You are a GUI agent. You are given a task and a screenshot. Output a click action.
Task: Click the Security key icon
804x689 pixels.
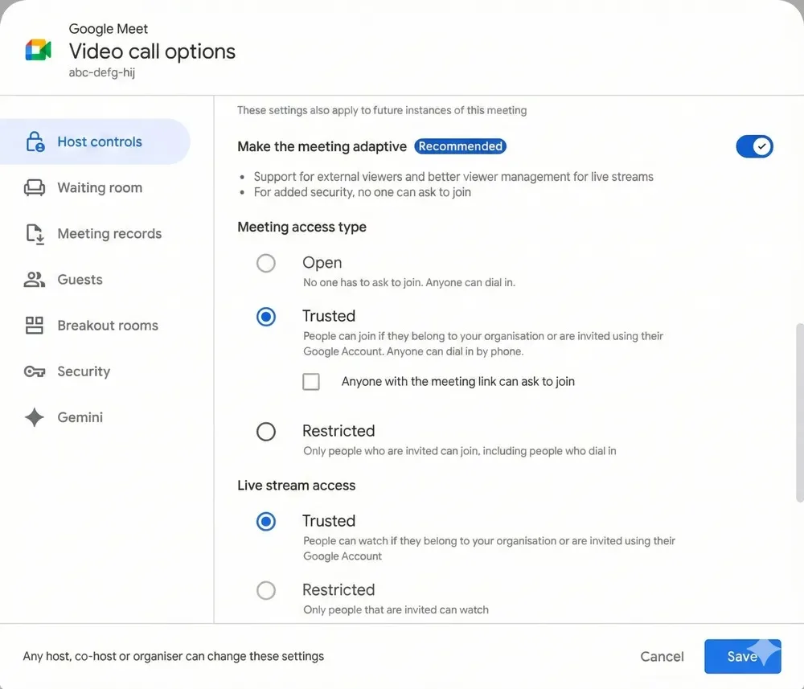click(34, 371)
